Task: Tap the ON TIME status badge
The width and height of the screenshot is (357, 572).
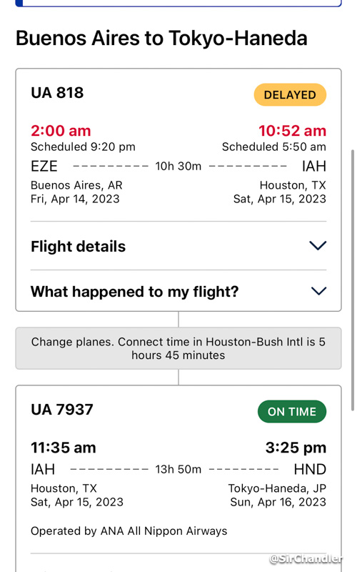Action: 292,412
